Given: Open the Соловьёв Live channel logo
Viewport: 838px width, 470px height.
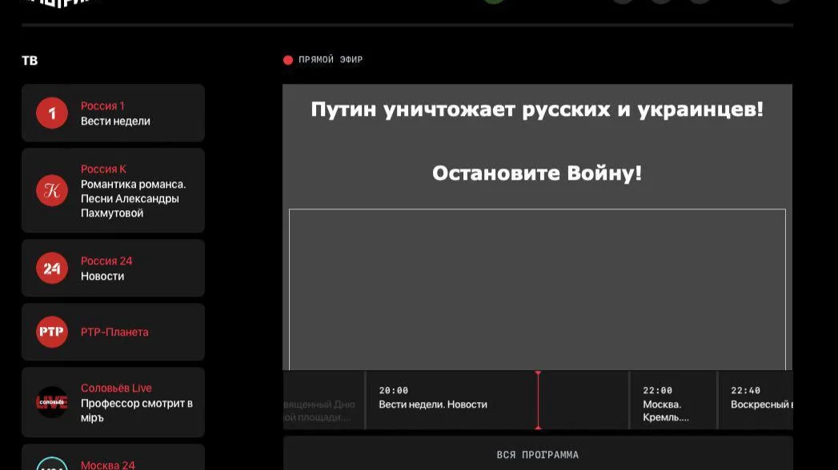Looking at the screenshot, I should (52, 402).
